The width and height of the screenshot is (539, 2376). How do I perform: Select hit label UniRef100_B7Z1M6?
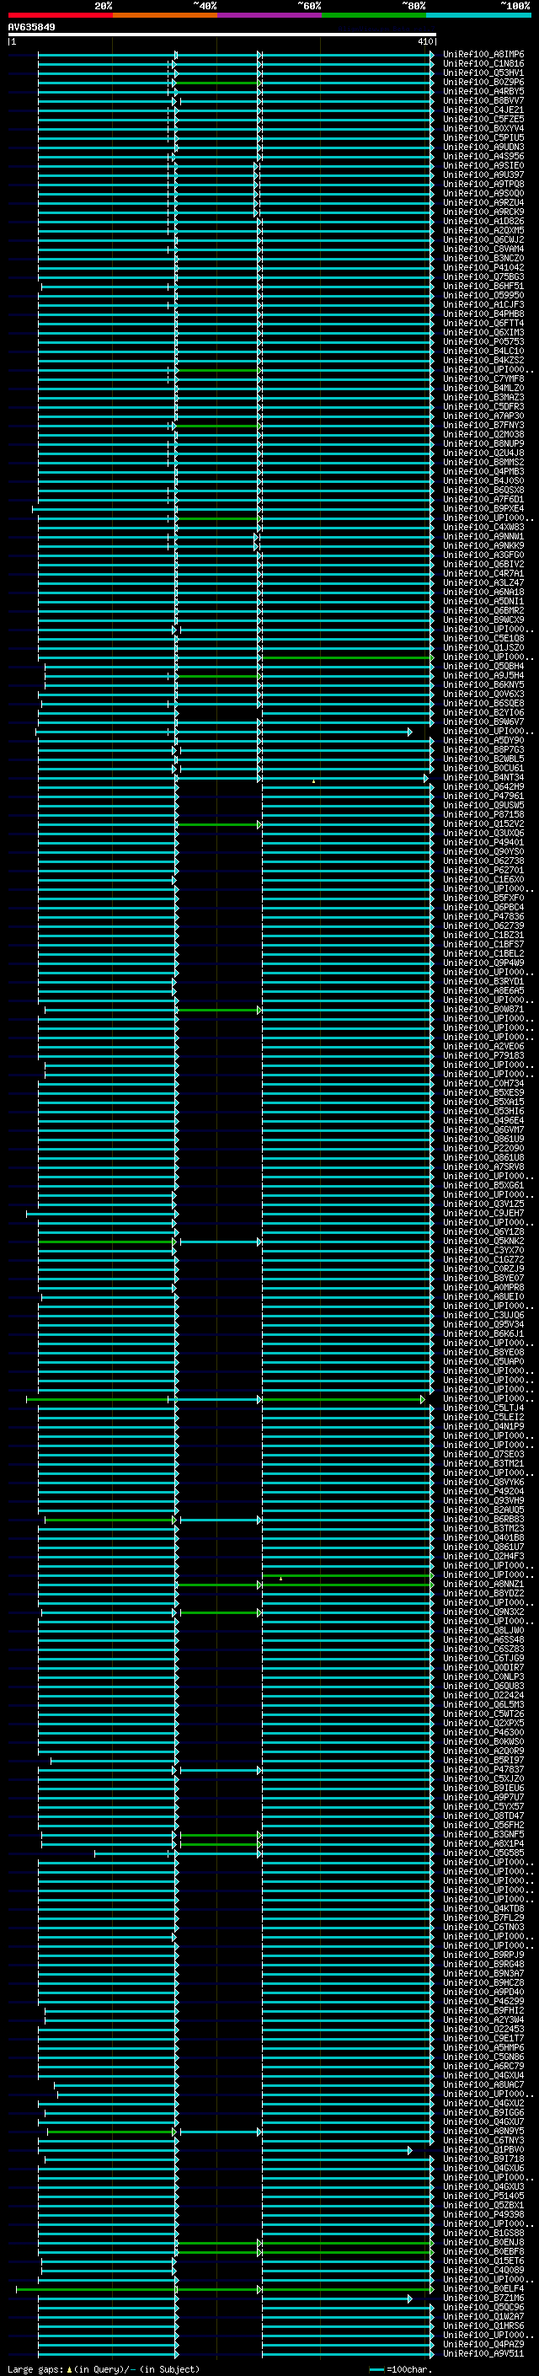483,2298
